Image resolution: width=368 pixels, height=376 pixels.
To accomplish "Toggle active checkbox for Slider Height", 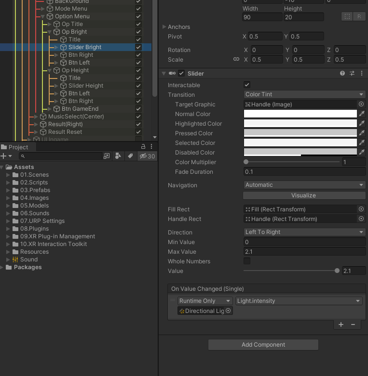I will tap(138, 86).
